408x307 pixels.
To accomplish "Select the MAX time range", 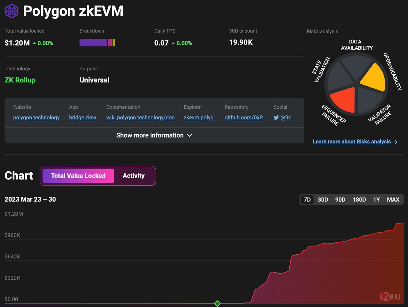I will [393, 200].
